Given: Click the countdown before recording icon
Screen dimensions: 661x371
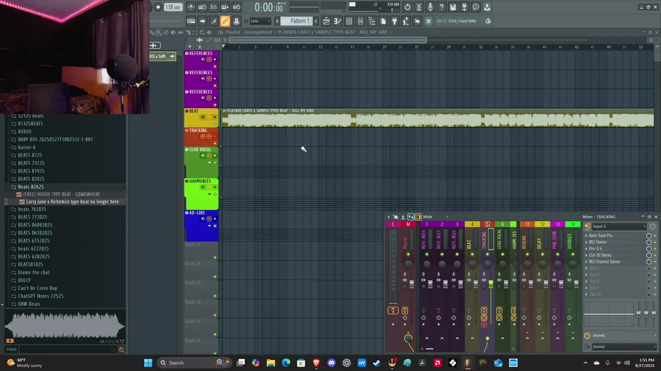Looking at the screenshot, I should tap(214, 7).
